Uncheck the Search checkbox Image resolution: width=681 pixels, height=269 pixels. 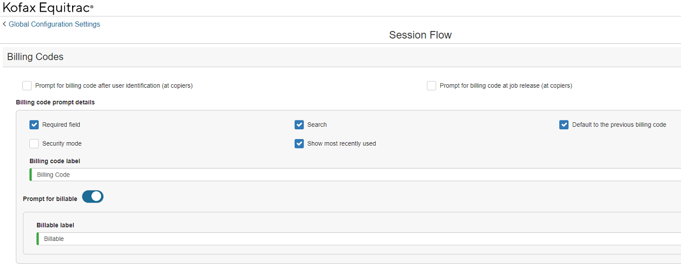tap(299, 125)
